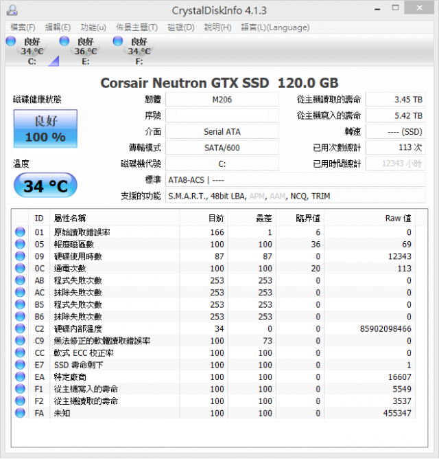Screen dimensions: 439x459
Task: Click the 良好 100 % health status button
Action: 45,128
